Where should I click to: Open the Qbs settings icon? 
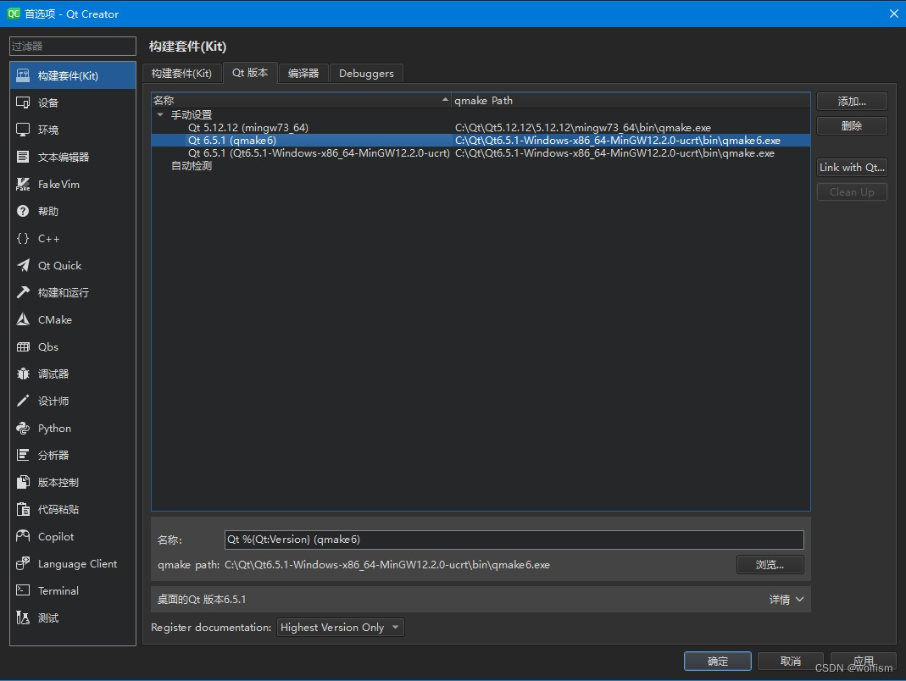point(23,346)
